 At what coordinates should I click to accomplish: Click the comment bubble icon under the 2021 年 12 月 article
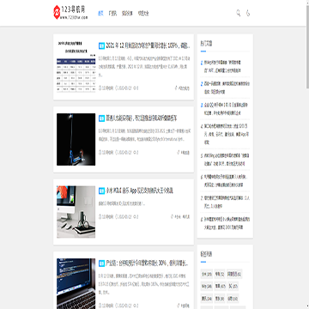click(x=135, y=88)
